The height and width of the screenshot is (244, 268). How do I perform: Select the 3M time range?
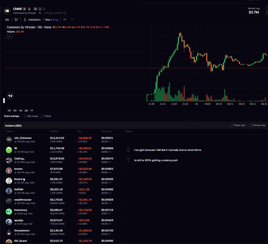[x=26, y=110]
